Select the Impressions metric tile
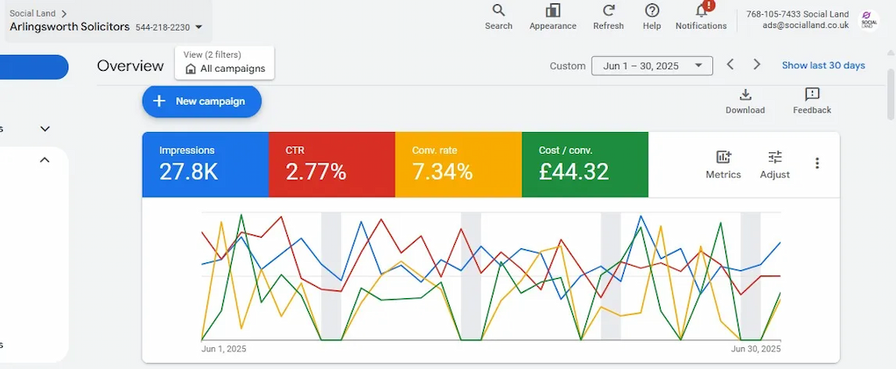The height and width of the screenshot is (369, 896). (205, 164)
